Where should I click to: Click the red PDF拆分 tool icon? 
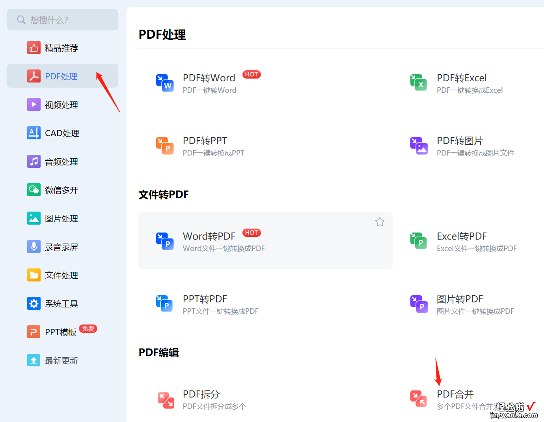[166, 400]
